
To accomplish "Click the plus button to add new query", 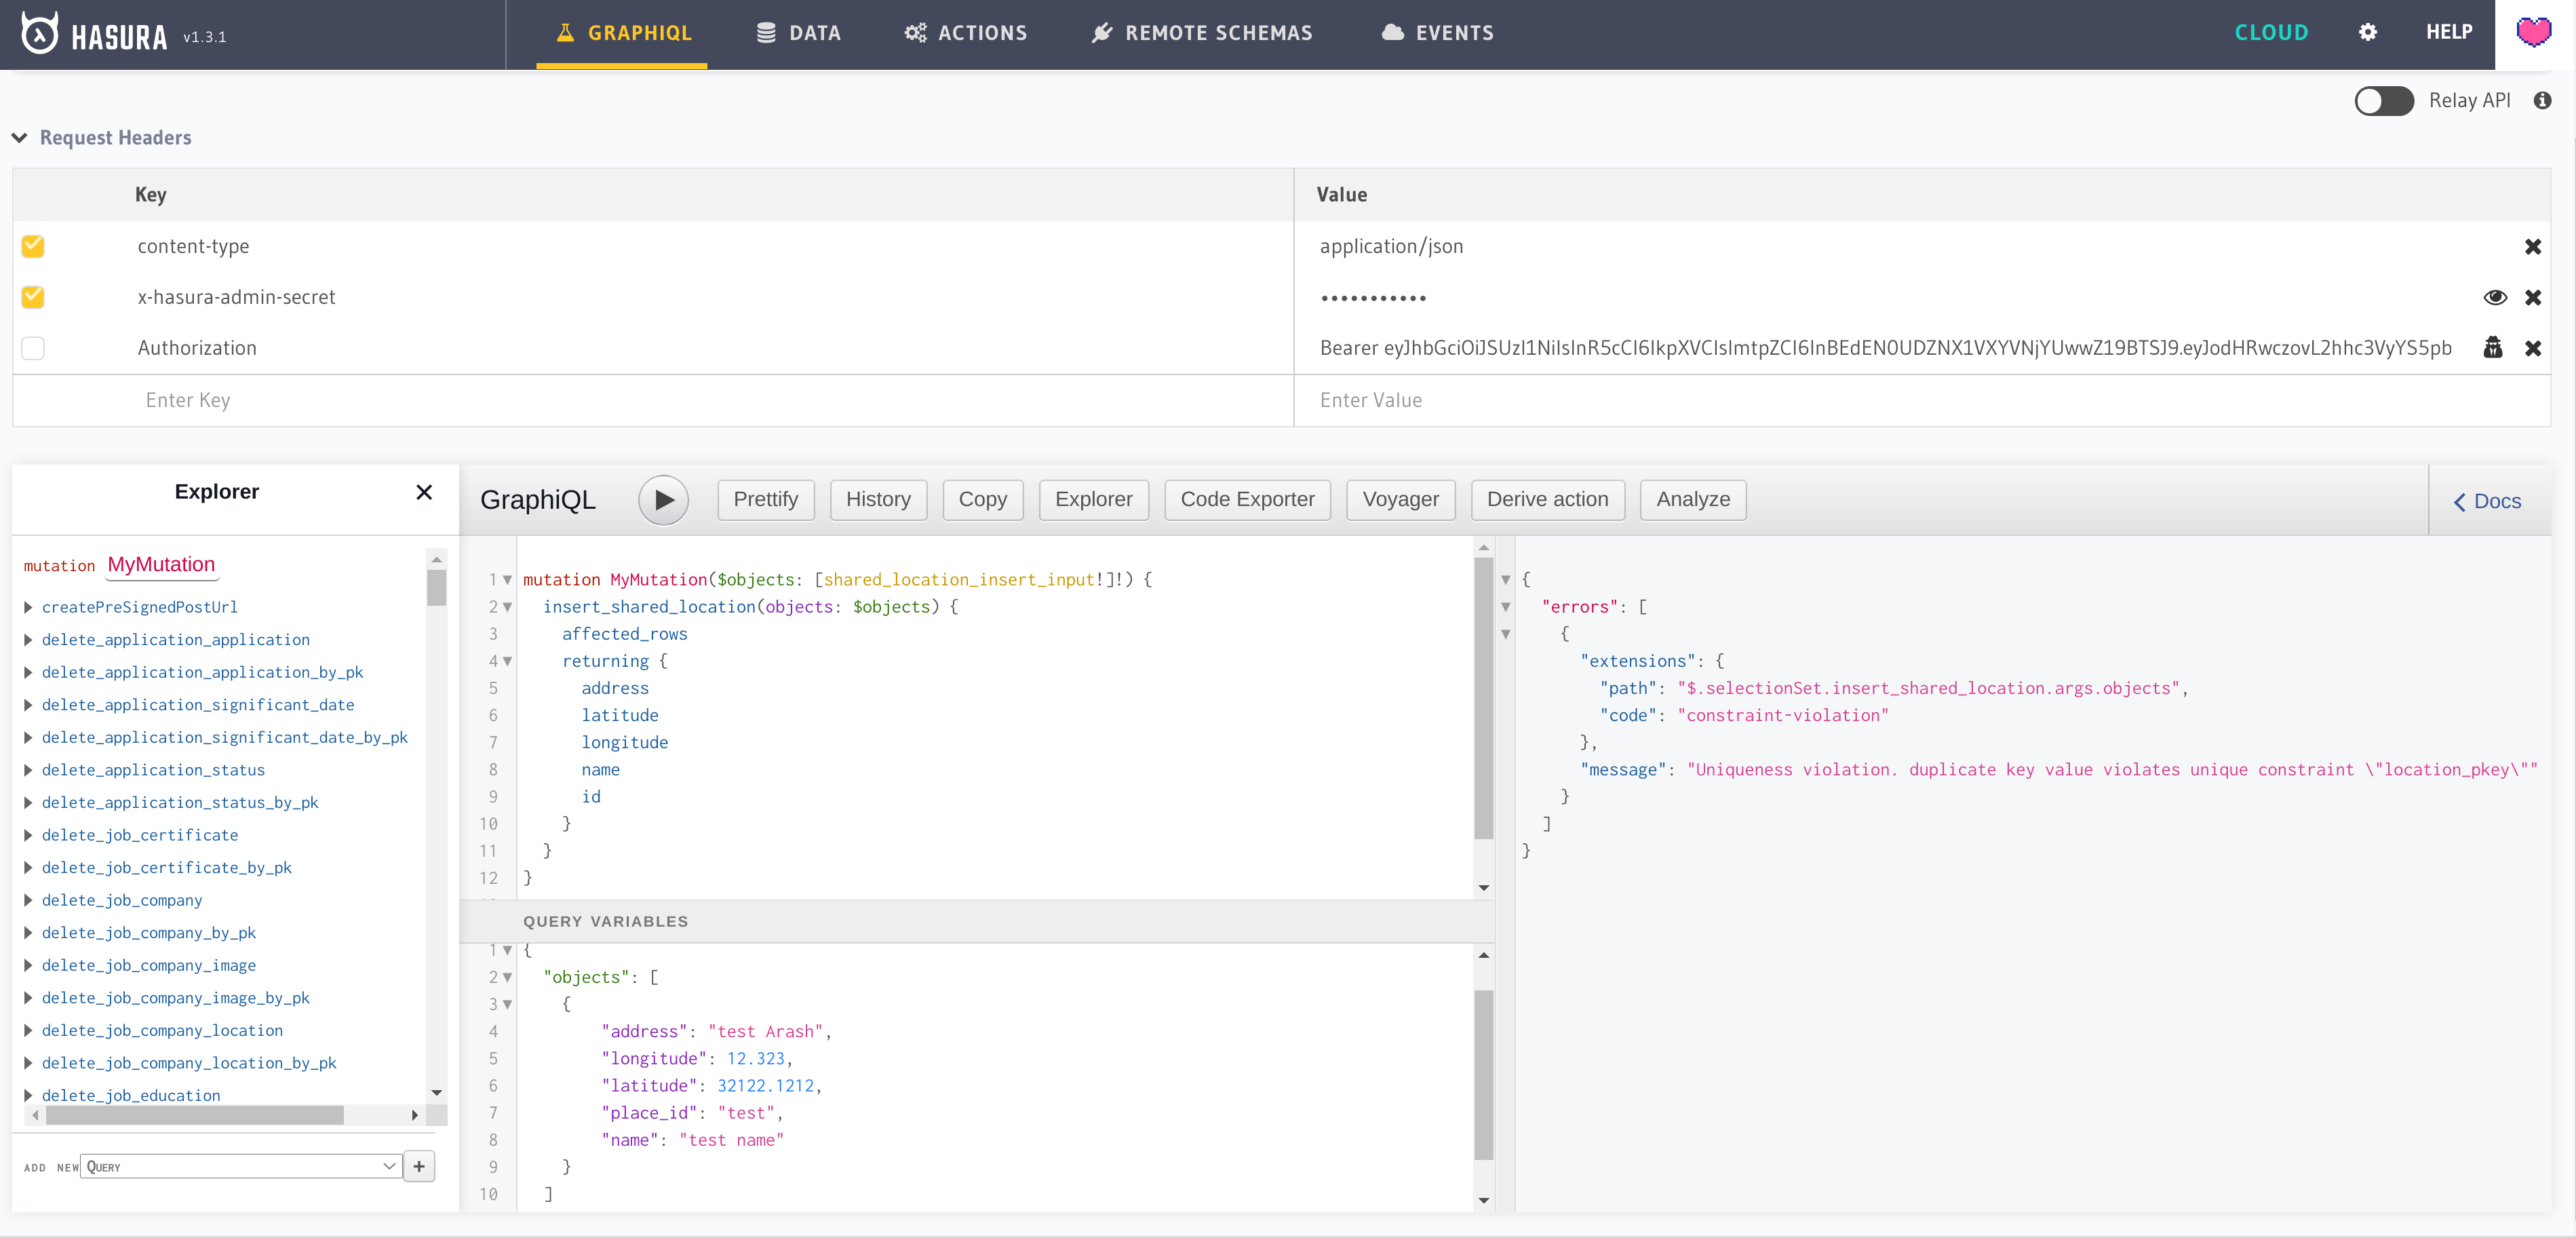I will coord(419,1166).
